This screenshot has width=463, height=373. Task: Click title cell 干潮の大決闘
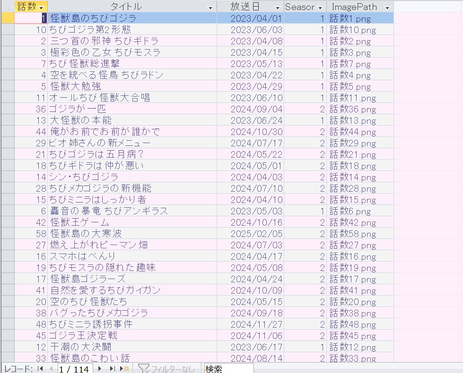point(132,347)
